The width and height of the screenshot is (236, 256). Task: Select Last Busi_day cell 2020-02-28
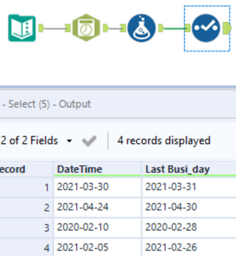189,227
